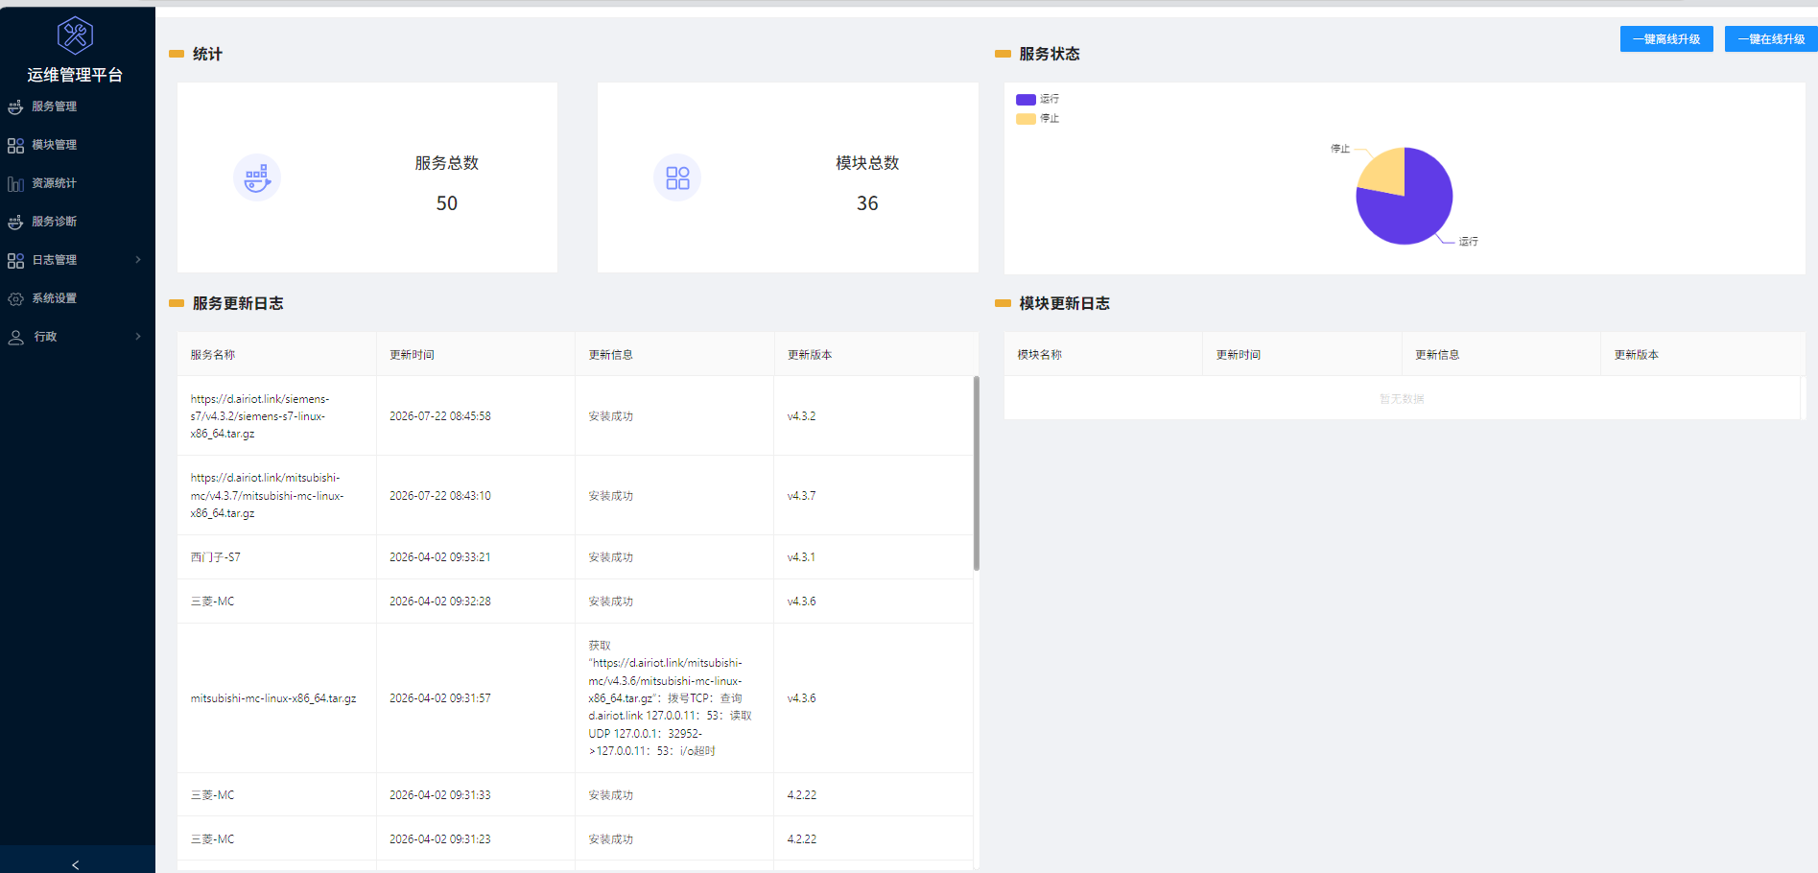This screenshot has width=1818, height=873.
Task: Toggle the 运行 legend color swatch
Action: click(1026, 99)
